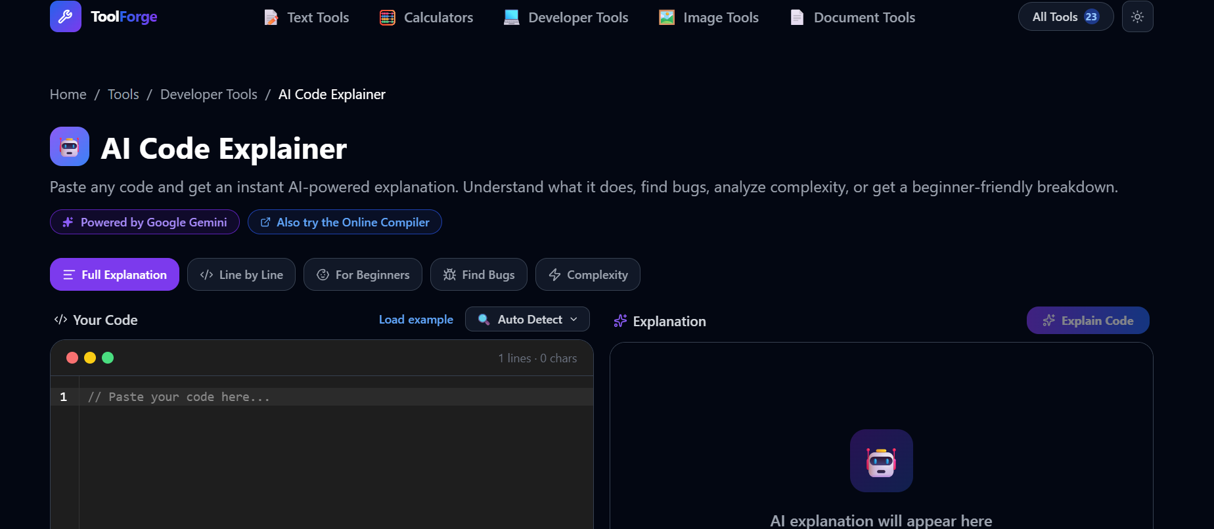
Task: Click the Load example link
Action: (416, 320)
